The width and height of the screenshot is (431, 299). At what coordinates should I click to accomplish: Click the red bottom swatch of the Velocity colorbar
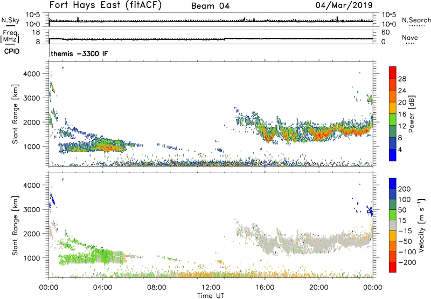pos(393,267)
